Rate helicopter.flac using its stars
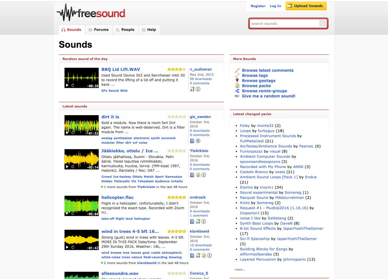 click(x=177, y=197)
